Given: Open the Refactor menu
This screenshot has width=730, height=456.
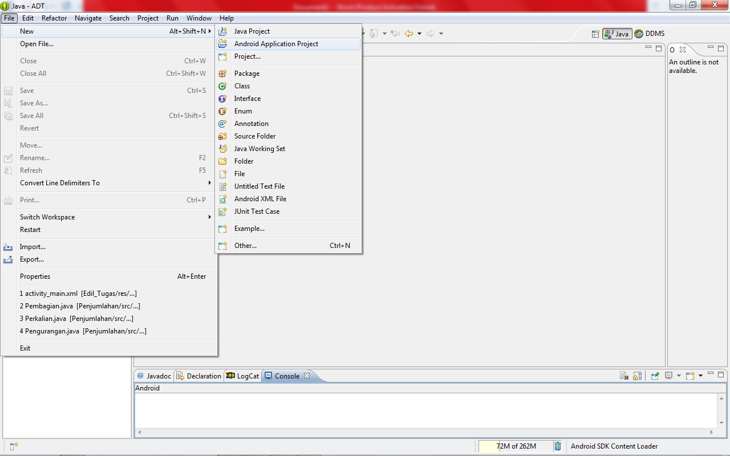Looking at the screenshot, I should coord(54,18).
